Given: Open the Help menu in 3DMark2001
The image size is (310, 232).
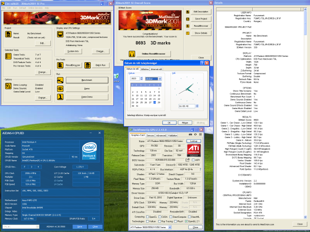Looking at the screenshot, I should pos(47,8).
